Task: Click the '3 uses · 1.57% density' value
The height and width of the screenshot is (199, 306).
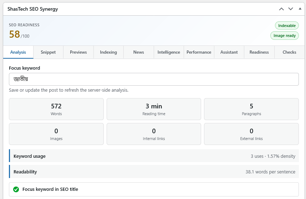Action: click(273, 156)
